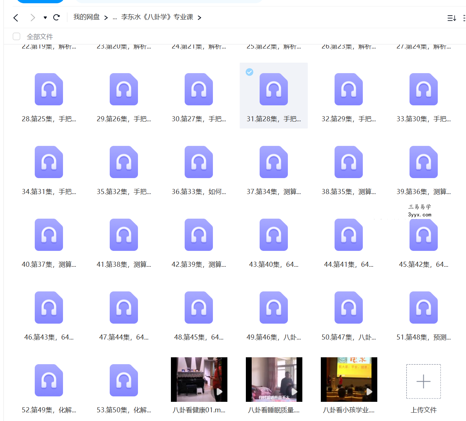This screenshot has width=466, height=421.
Task: Select file name text 八卦看睡眠质量....
Action: click(x=274, y=410)
